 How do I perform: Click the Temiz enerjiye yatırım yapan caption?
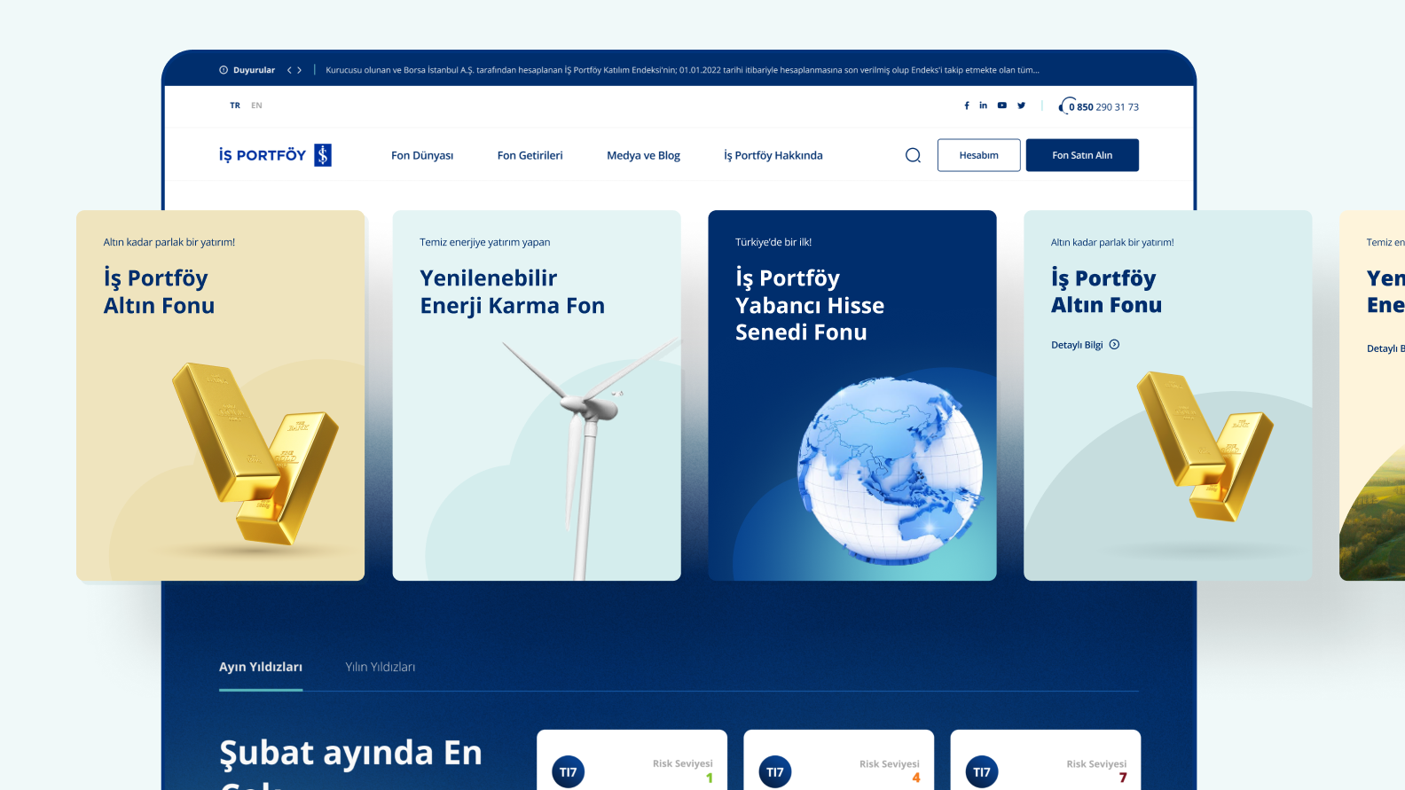[x=485, y=242]
